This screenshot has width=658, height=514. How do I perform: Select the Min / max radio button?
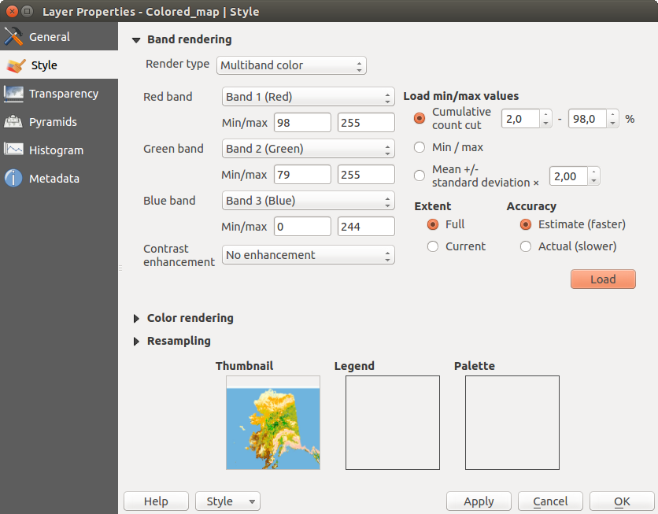click(x=420, y=147)
